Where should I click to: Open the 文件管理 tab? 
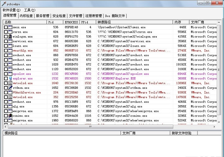point(76,16)
